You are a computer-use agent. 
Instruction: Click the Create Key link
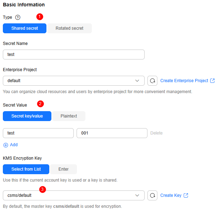171,195
